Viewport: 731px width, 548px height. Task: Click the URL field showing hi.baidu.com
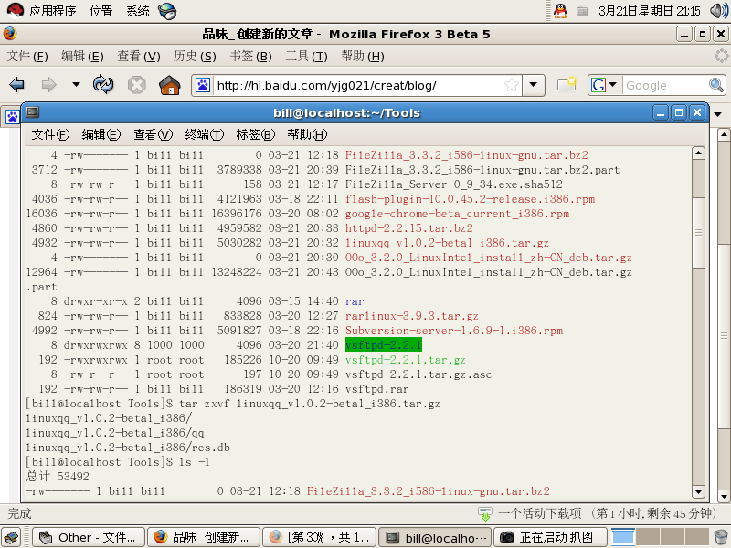click(x=357, y=85)
